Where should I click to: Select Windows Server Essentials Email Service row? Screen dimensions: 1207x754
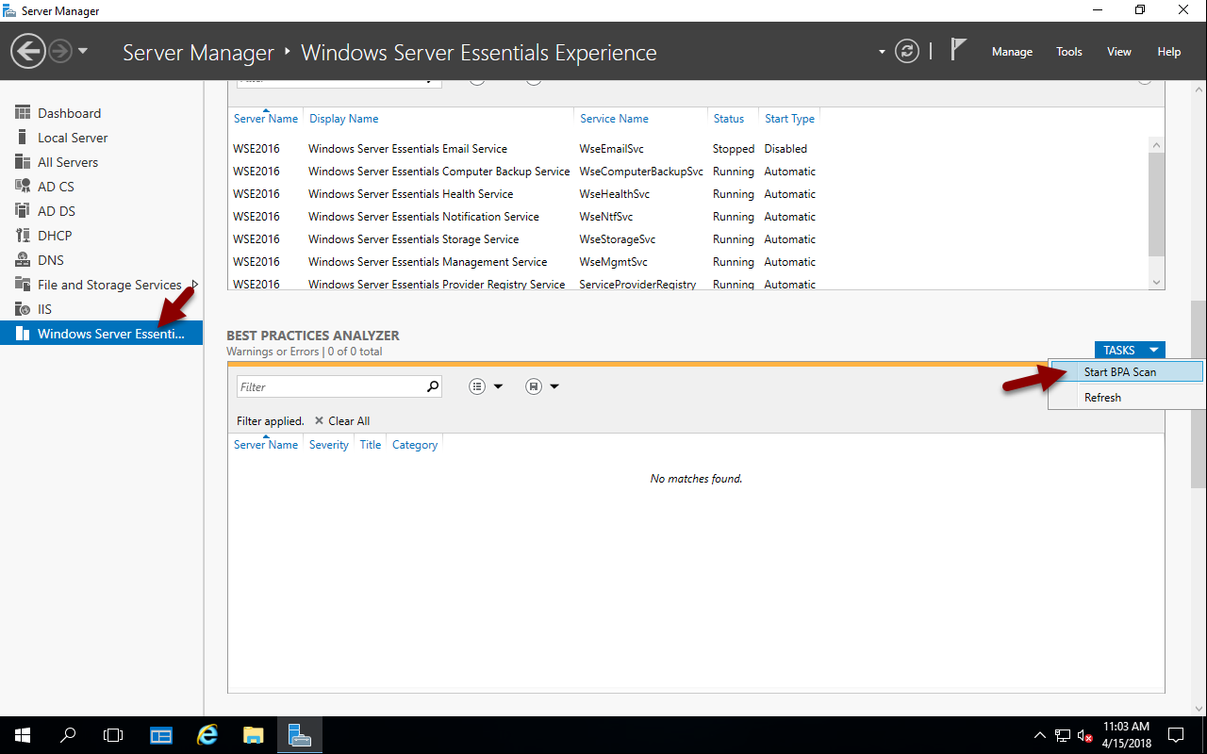pos(688,149)
